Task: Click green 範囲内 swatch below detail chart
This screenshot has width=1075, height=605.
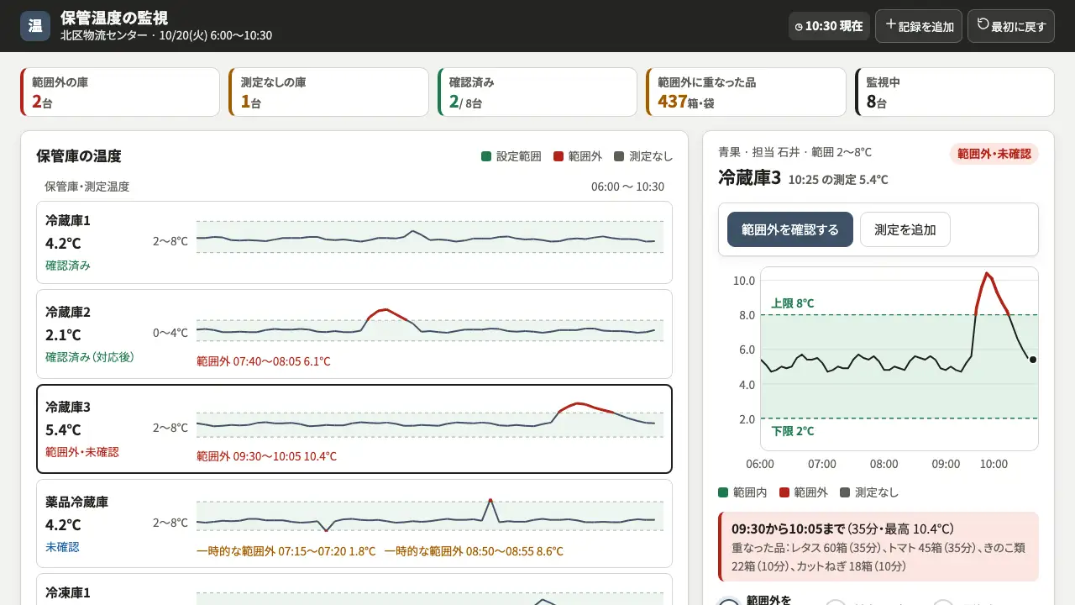Action: [x=723, y=492]
